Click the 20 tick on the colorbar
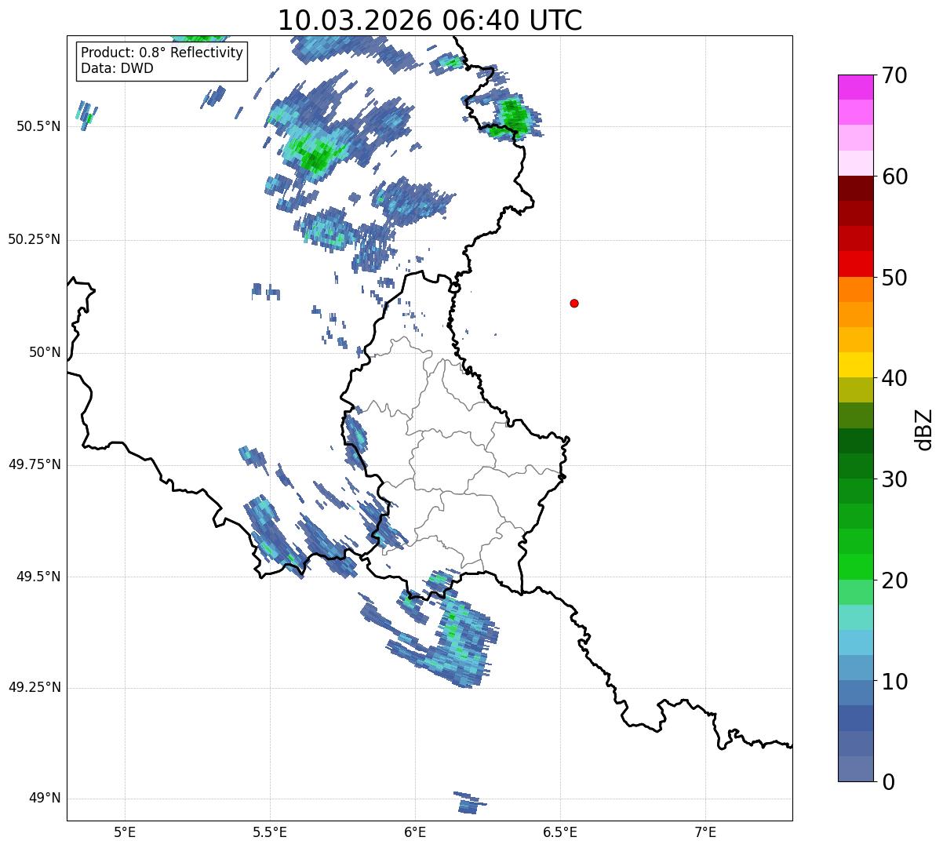Viewport: 943px width, 848px height. point(894,580)
